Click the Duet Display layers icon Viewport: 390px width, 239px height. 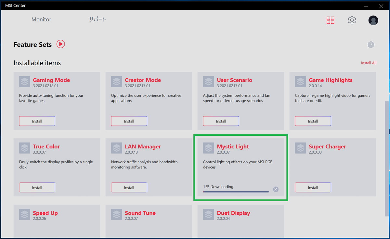pyautogui.click(x=209, y=215)
